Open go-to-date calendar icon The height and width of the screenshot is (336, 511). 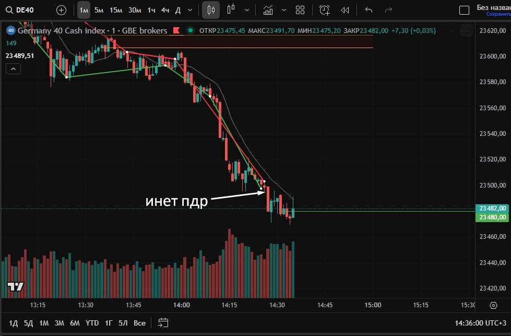tap(163, 322)
